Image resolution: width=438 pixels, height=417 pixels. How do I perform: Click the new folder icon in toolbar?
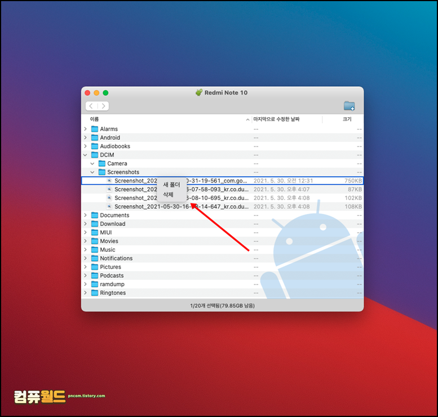point(349,106)
